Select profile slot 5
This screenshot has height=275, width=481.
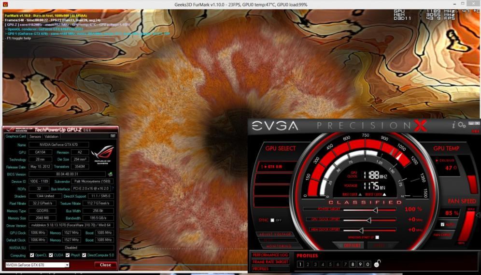point(330,264)
